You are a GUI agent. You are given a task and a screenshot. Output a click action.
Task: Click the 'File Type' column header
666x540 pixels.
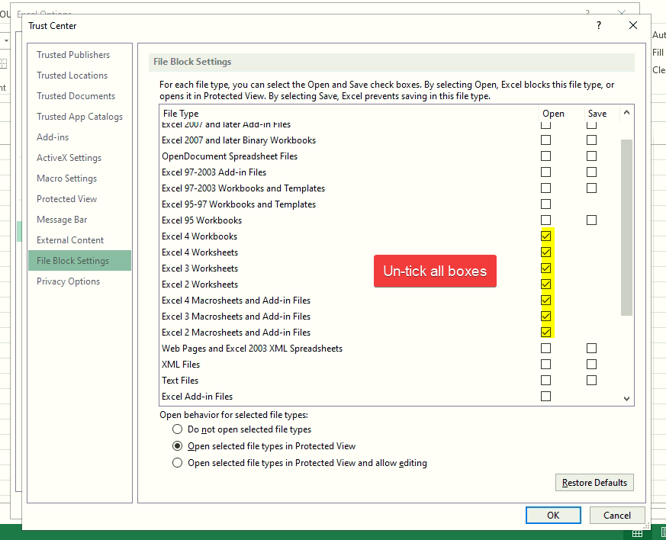point(181,114)
